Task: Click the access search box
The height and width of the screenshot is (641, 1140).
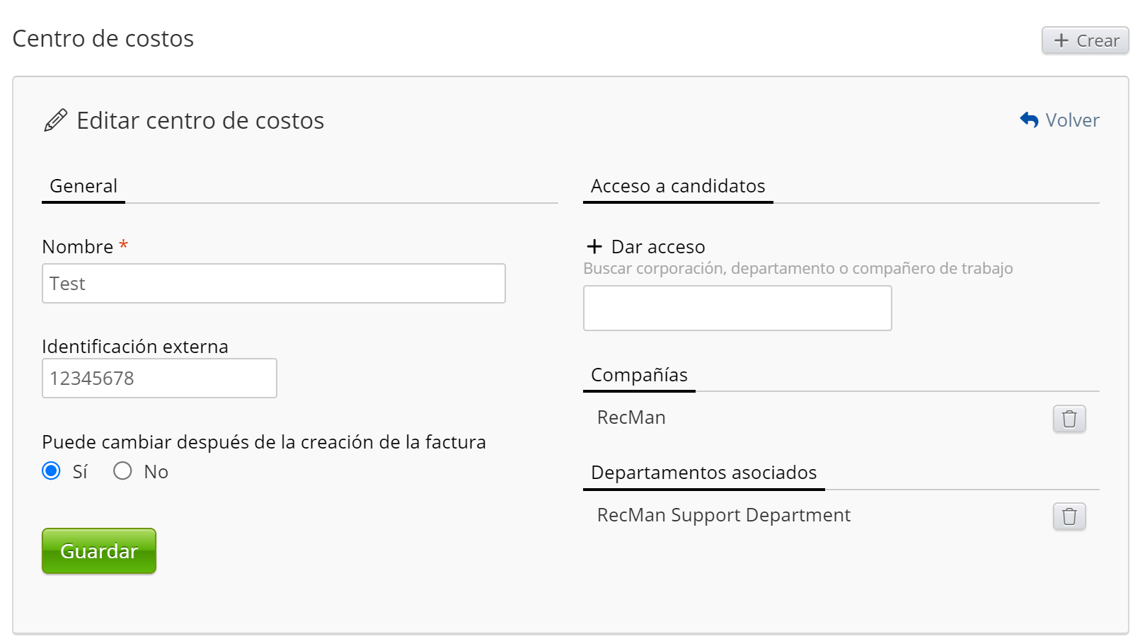Action: [737, 308]
